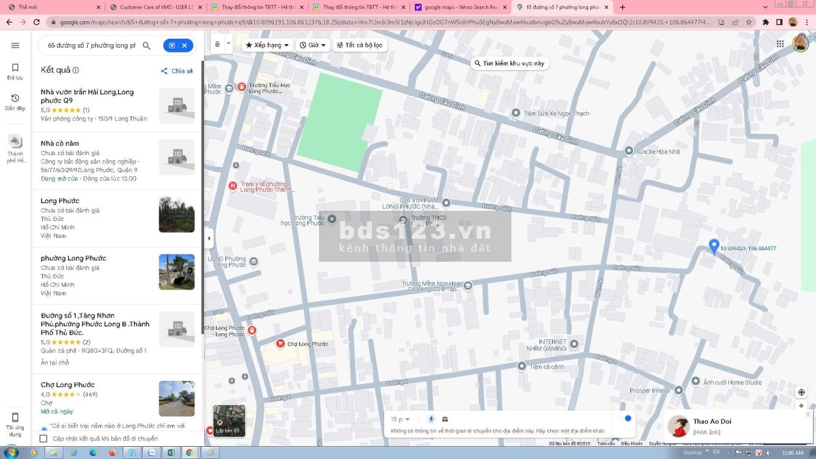The image size is (816, 459).
Task: Select the driving travel mode
Action: 445,419
